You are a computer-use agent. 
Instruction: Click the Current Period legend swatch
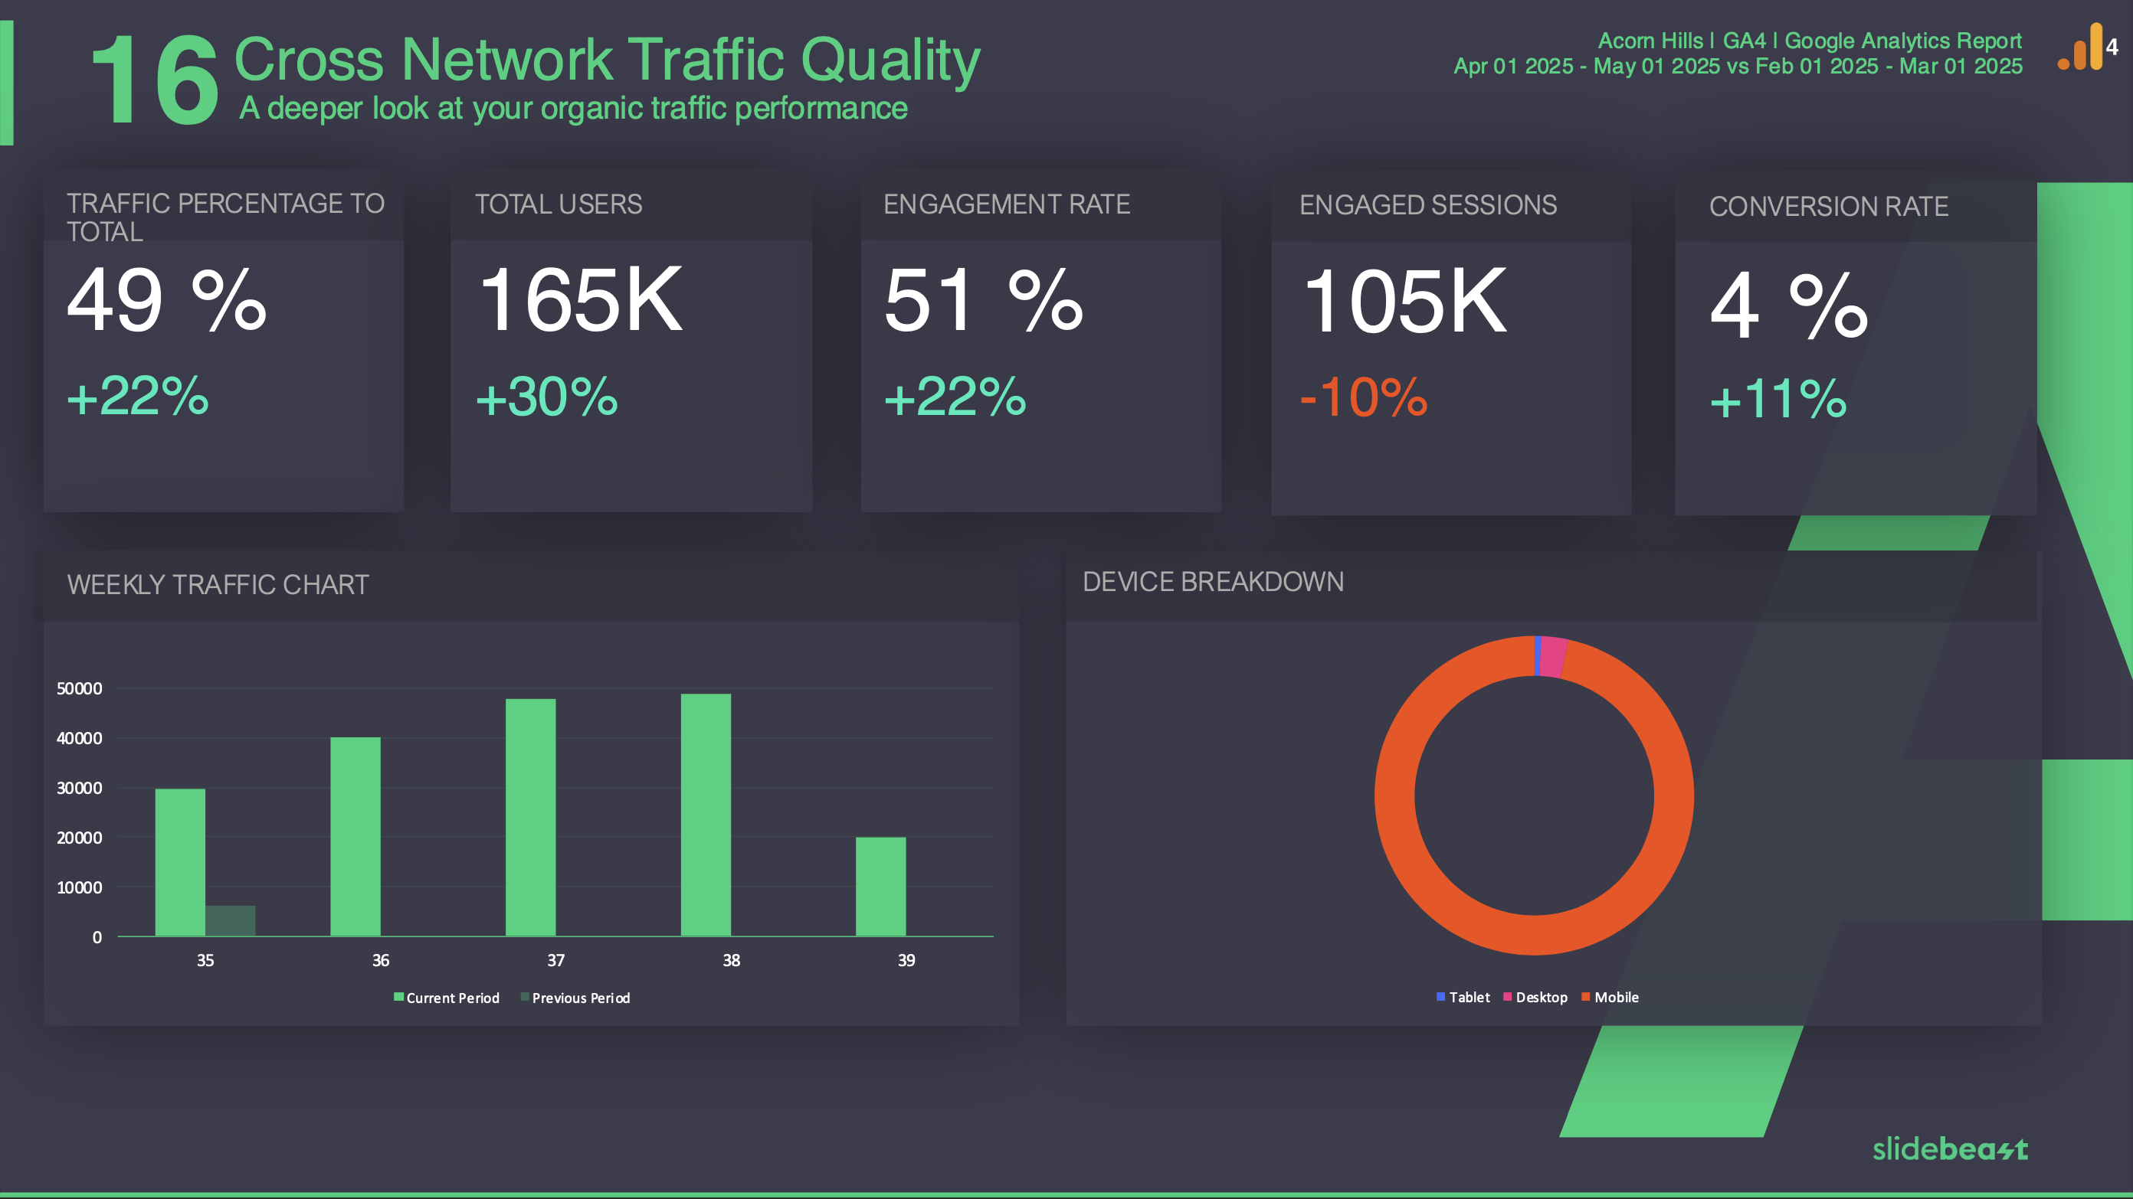pyautogui.click(x=398, y=997)
